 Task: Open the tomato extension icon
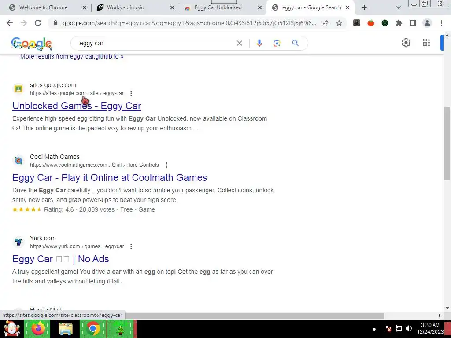coord(371,23)
